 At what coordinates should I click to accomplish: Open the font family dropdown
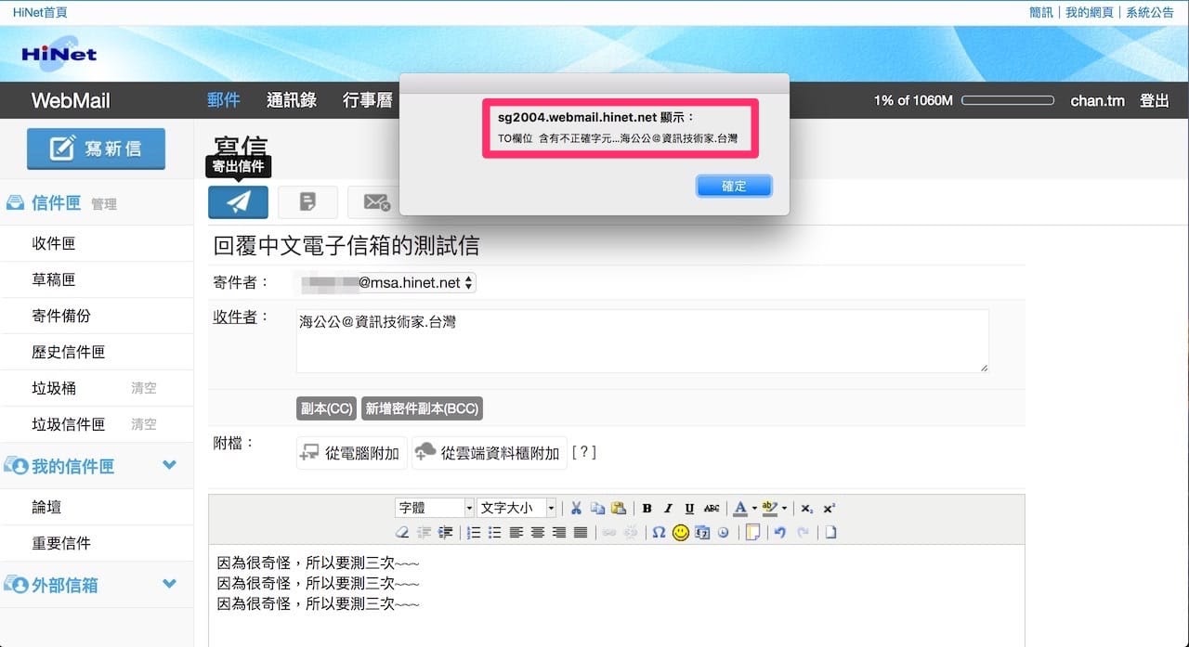433,507
